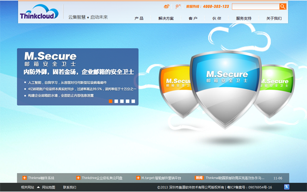Click the orange search magnifier button
307x192 pixels.
(x=283, y=6)
